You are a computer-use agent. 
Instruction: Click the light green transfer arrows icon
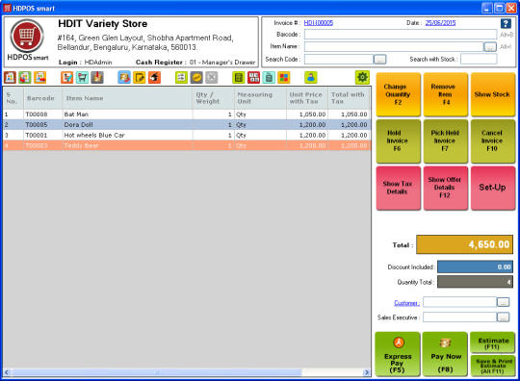pos(181,78)
